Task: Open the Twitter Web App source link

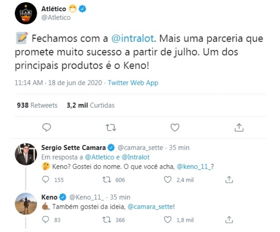Action: (x=133, y=83)
